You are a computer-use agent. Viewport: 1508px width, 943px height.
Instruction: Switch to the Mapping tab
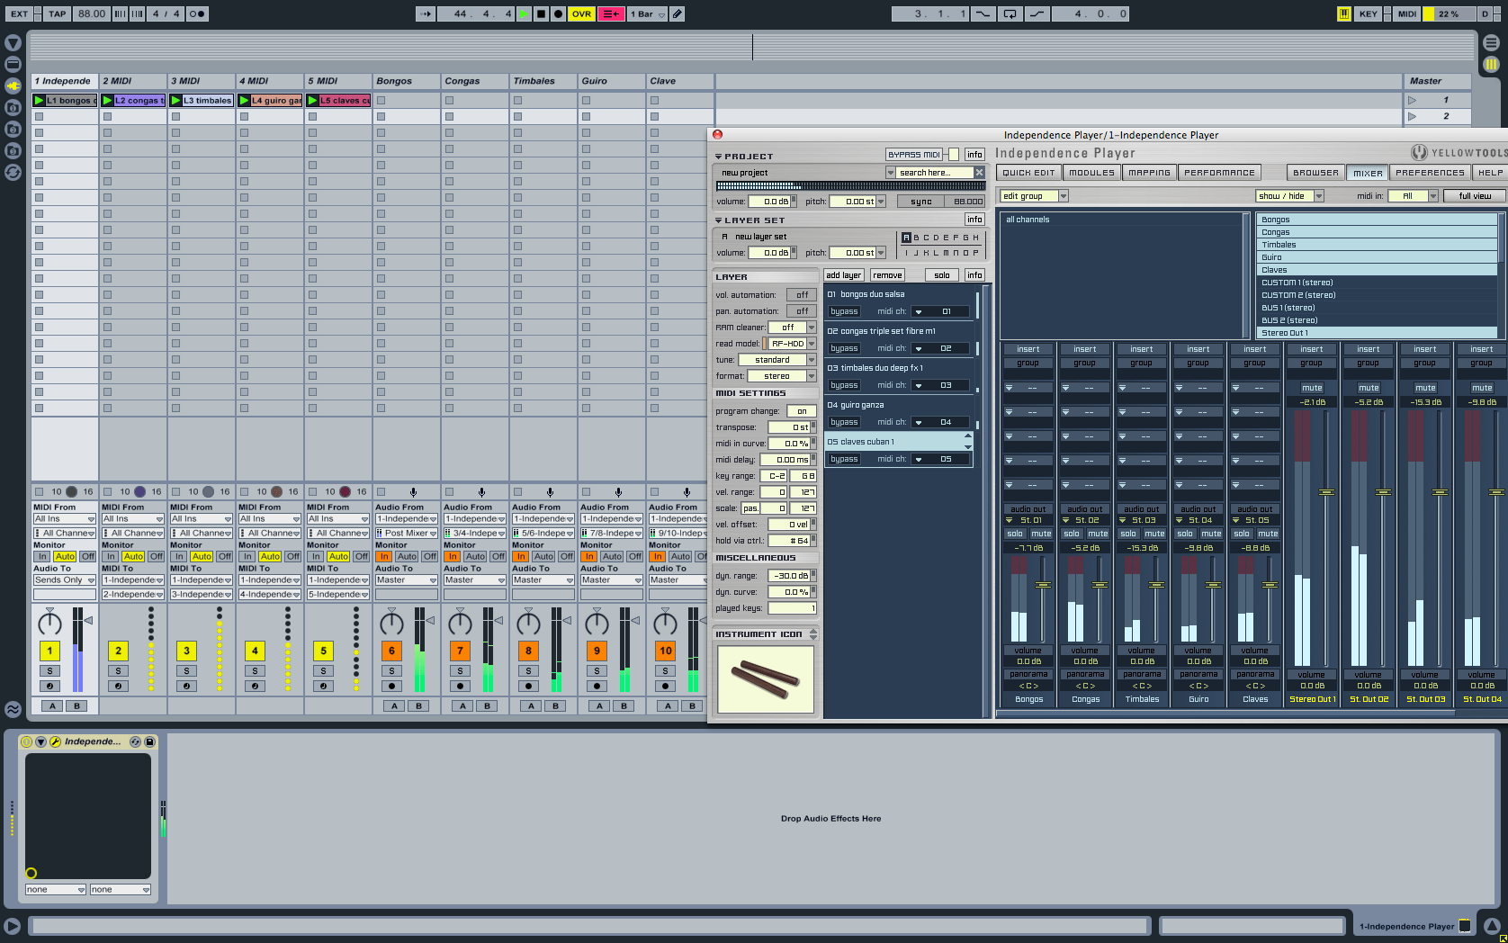[1149, 173]
